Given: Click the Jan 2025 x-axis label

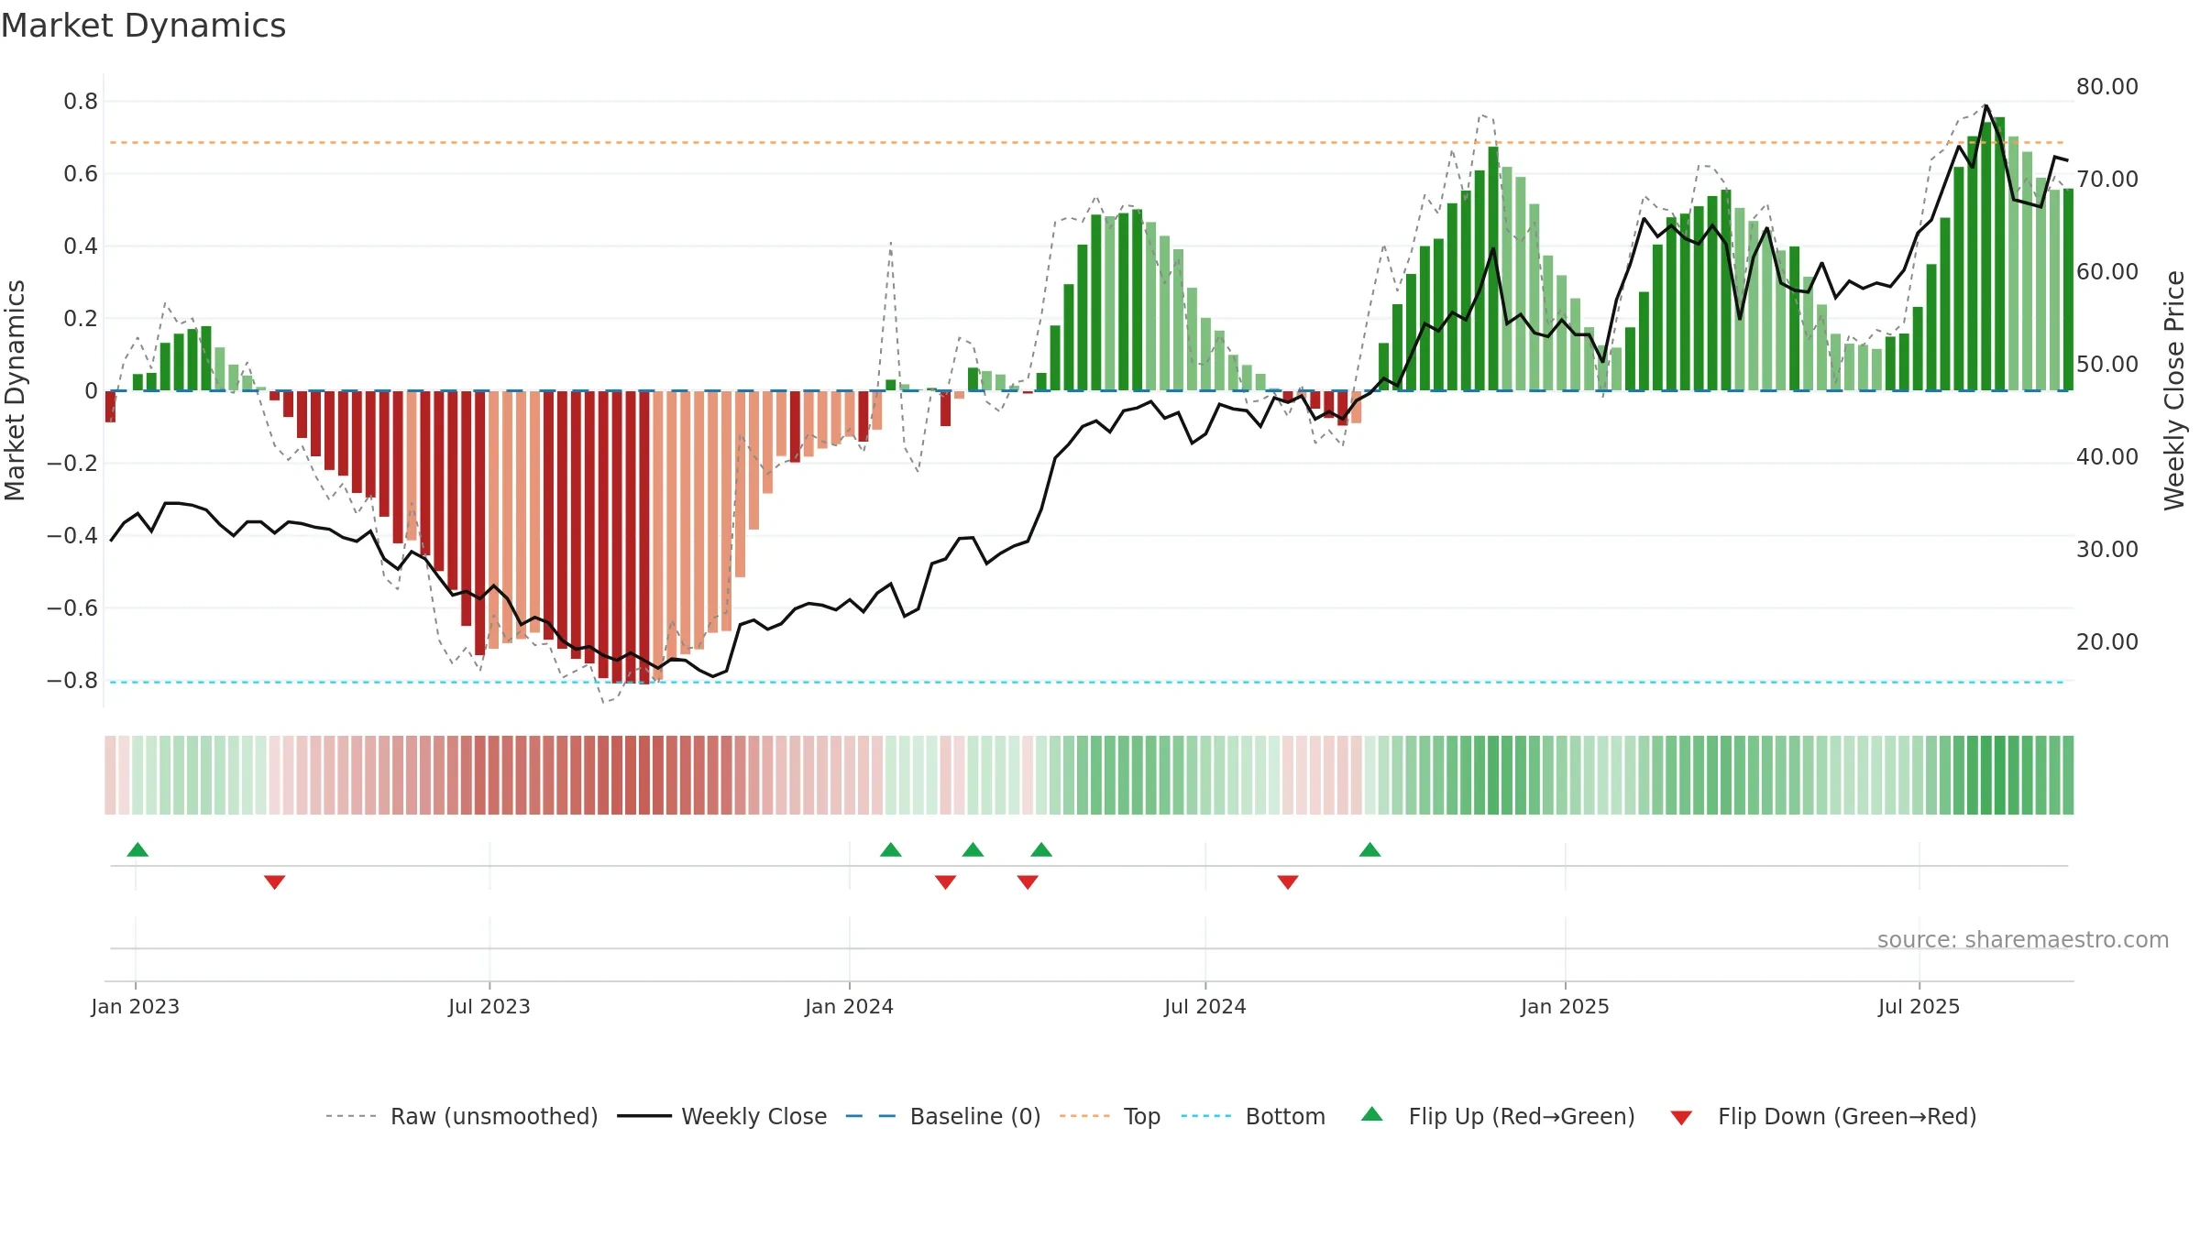Looking at the screenshot, I should [x=1566, y=1006].
